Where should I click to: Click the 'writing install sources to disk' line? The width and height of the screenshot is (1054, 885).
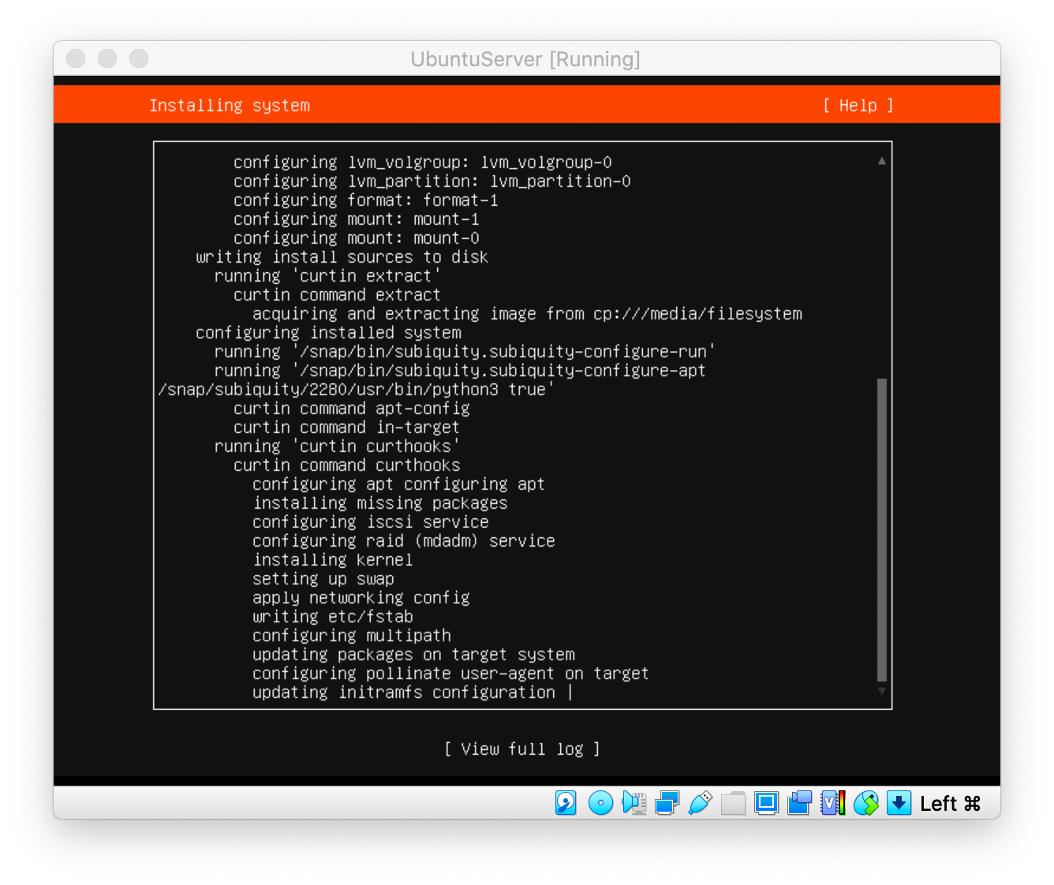tap(342, 257)
